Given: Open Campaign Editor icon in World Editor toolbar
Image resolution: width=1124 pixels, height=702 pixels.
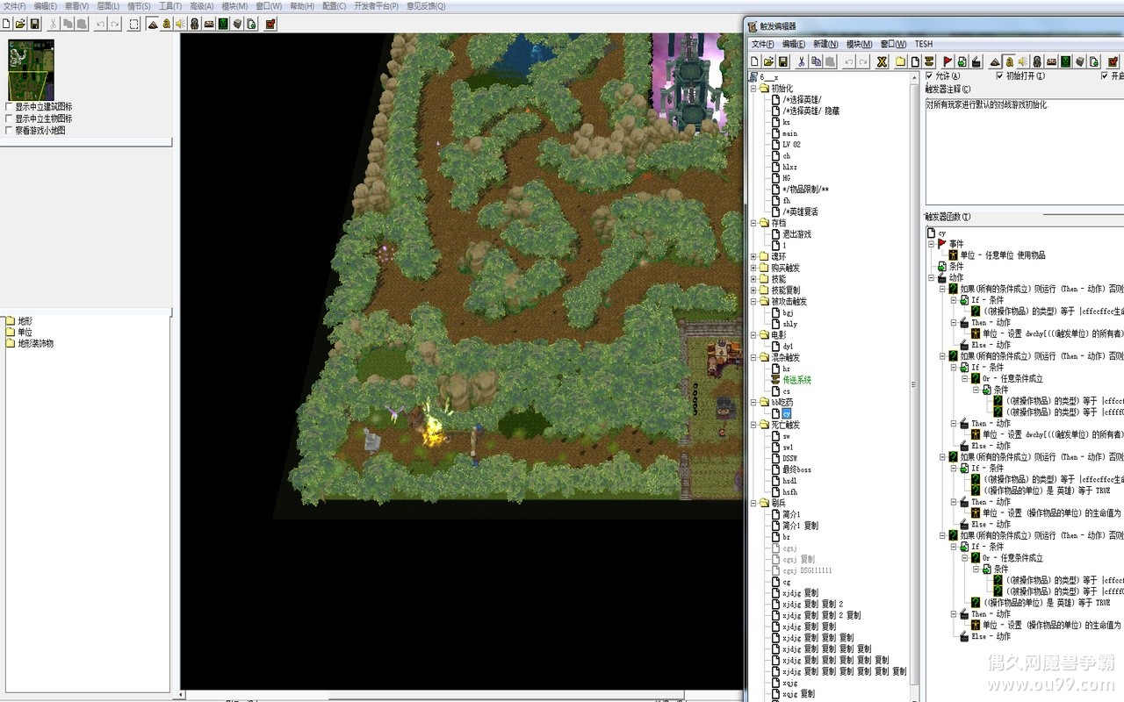Looking at the screenshot, I should (x=208, y=24).
